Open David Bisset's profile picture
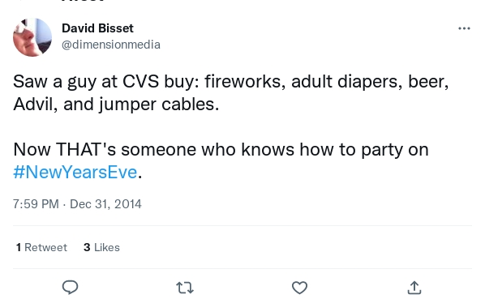 (32, 37)
